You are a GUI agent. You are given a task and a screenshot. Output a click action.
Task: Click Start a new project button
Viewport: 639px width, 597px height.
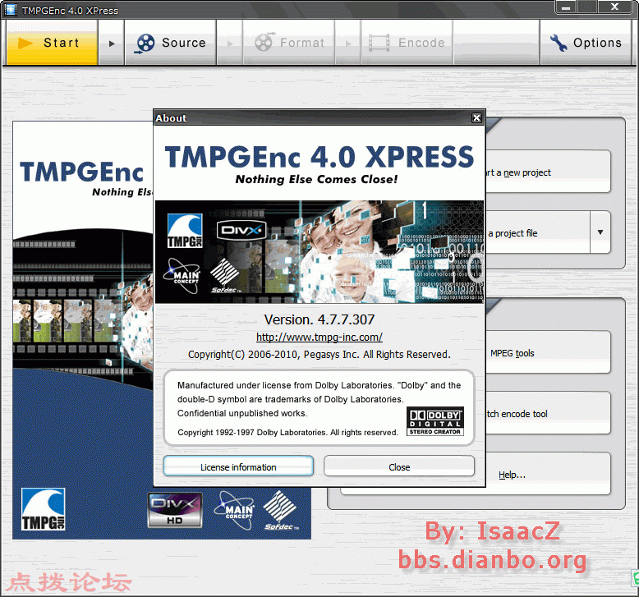[x=548, y=172]
